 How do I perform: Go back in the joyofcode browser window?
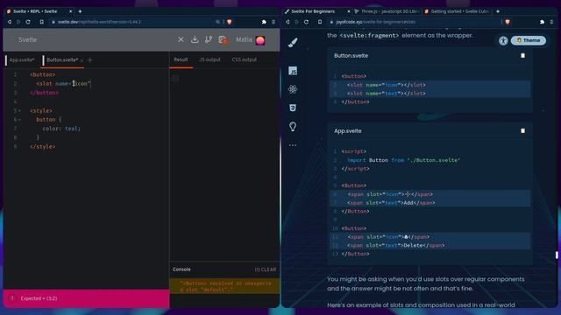point(288,22)
